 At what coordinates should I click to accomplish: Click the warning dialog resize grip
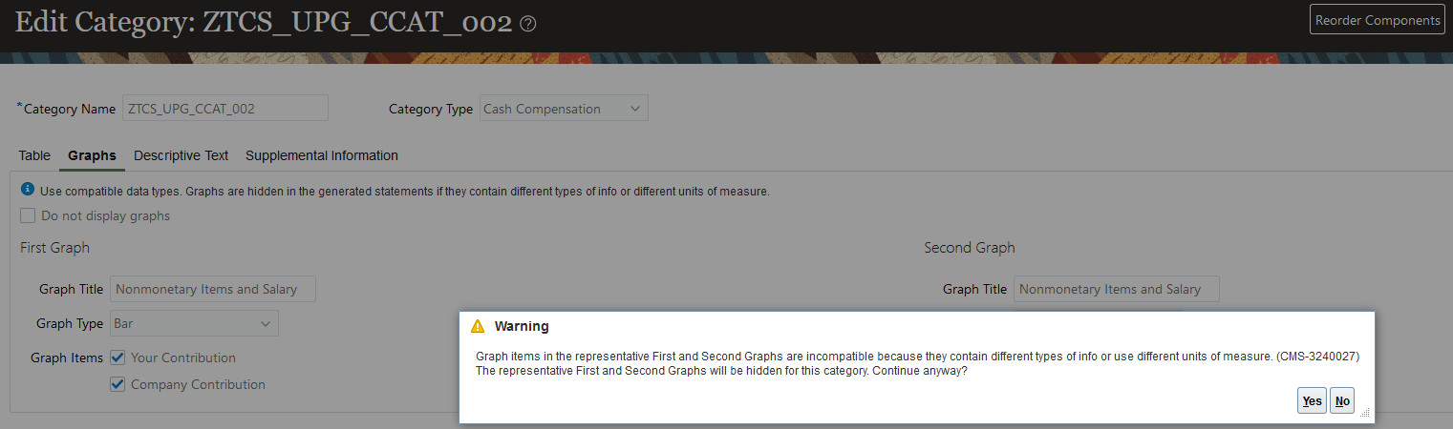(x=1365, y=413)
